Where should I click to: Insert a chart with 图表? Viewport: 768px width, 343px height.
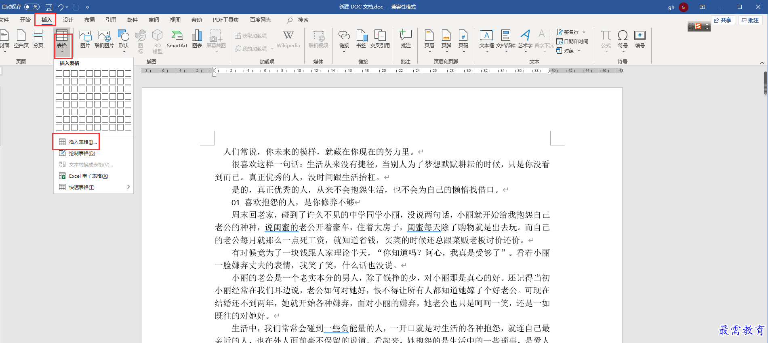tap(197, 39)
